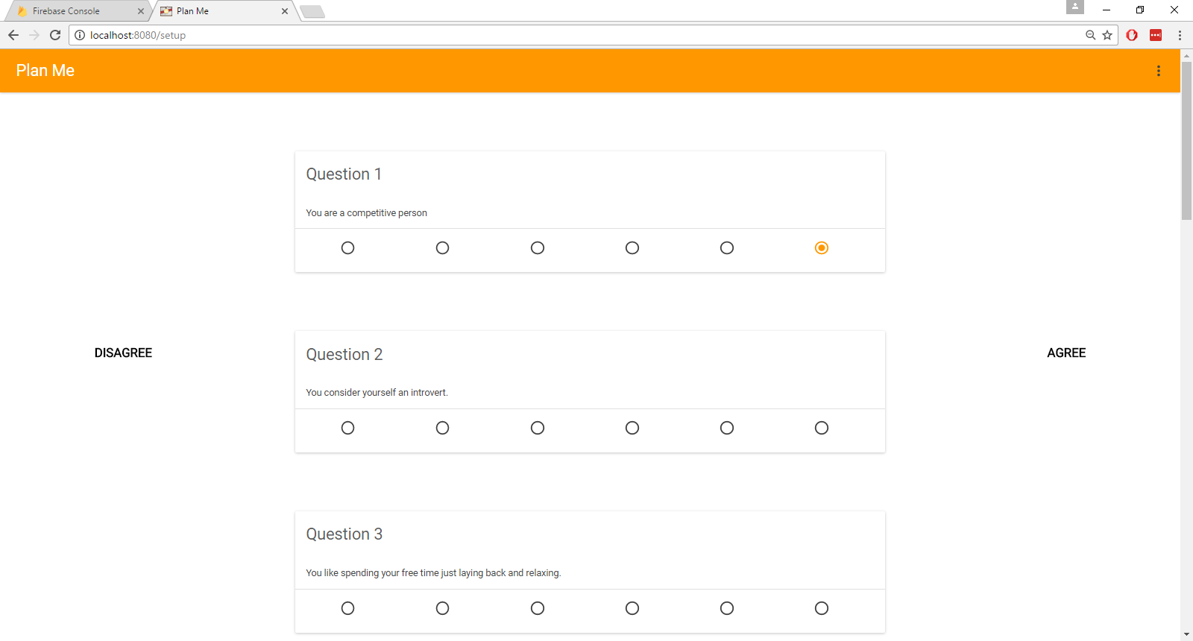Open the Opera extension icon
The image size is (1193, 641).
(x=1132, y=35)
